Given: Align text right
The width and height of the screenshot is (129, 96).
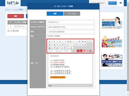Looking at the screenshot, I should tap(83, 45).
